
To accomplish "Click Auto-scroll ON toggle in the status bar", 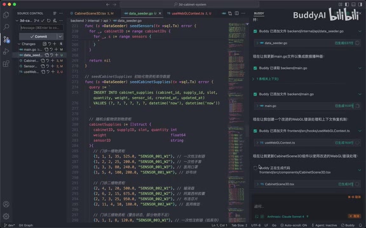I will tap(294, 225).
